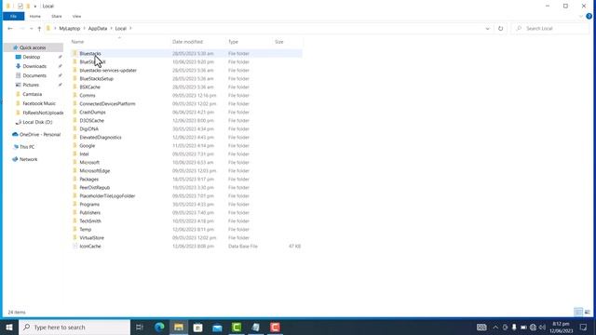Open Local Disk (D:) in sidebar
The image size is (596, 335).
pyautogui.click(x=37, y=122)
